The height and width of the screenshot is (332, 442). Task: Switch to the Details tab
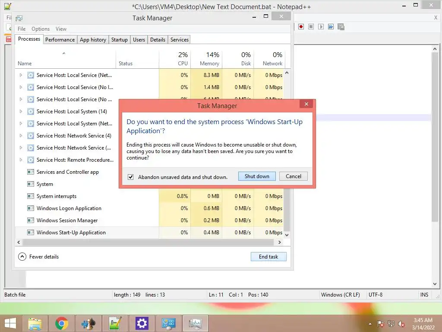pos(158,40)
